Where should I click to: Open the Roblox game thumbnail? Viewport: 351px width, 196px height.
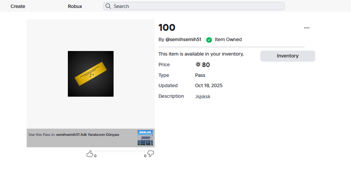(x=145, y=138)
